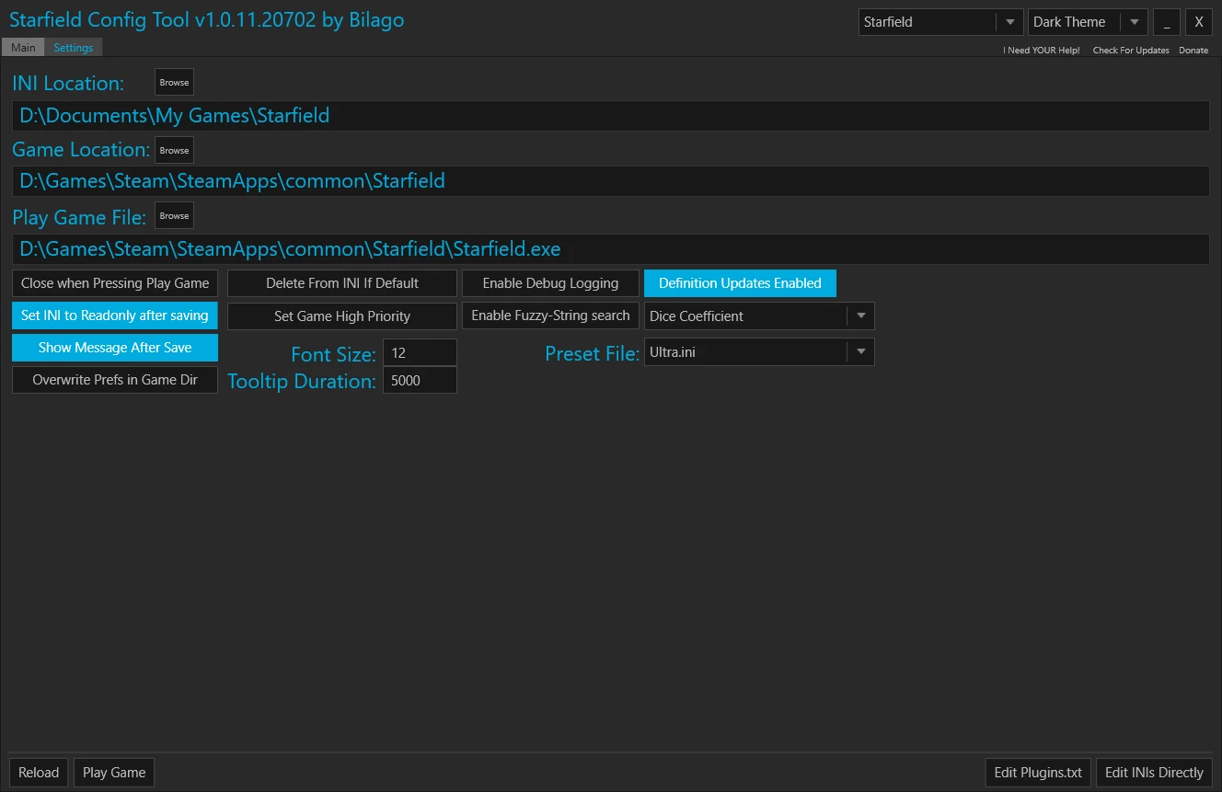The height and width of the screenshot is (792, 1222).
Task: Enable Overwrite Prefs in Game Dir
Action: [x=115, y=380]
